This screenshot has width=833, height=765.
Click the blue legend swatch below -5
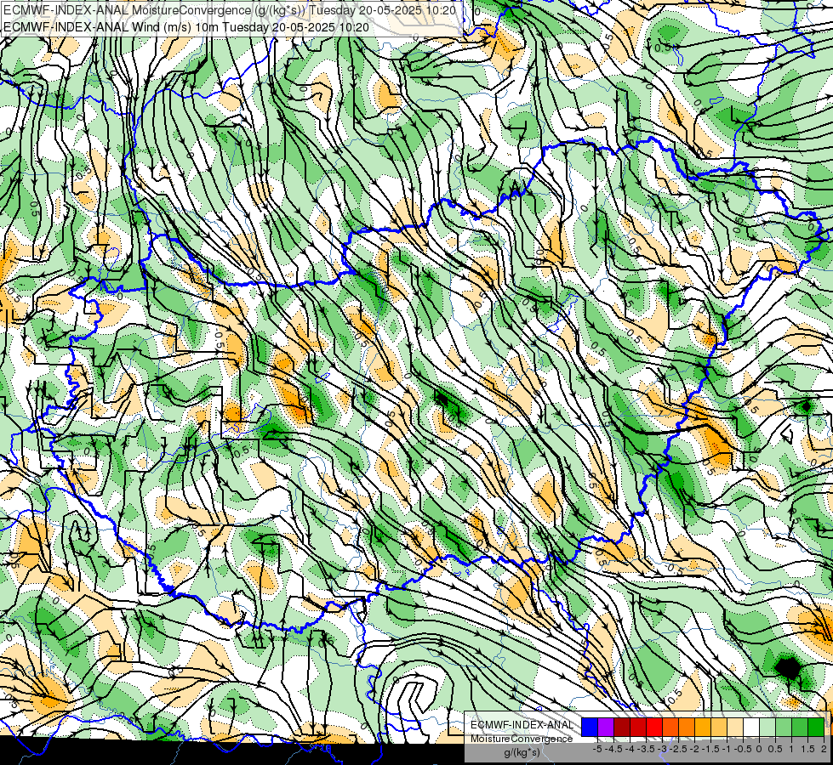pyautogui.click(x=590, y=727)
